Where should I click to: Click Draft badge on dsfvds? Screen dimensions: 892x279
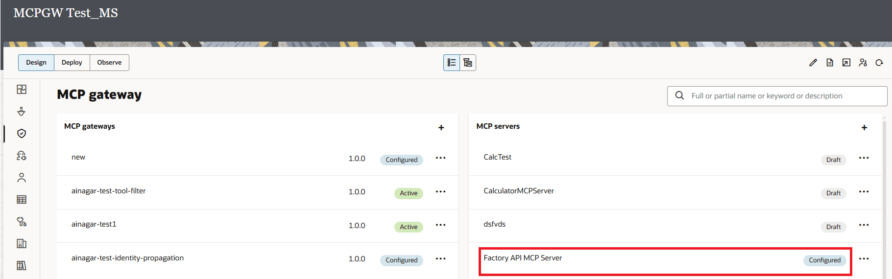(x=833, y=227)
